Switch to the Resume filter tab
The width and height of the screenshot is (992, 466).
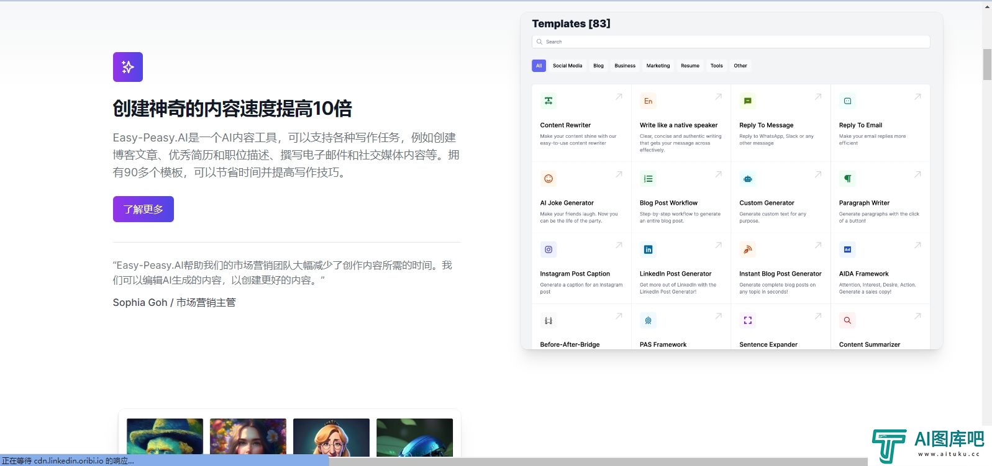(x=690, y=66)
